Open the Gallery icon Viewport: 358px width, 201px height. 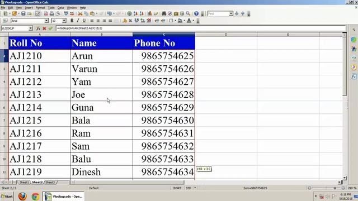click(x=176, y=13)
